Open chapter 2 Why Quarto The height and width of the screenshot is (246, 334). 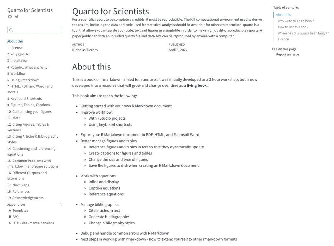tap(18, 54)
